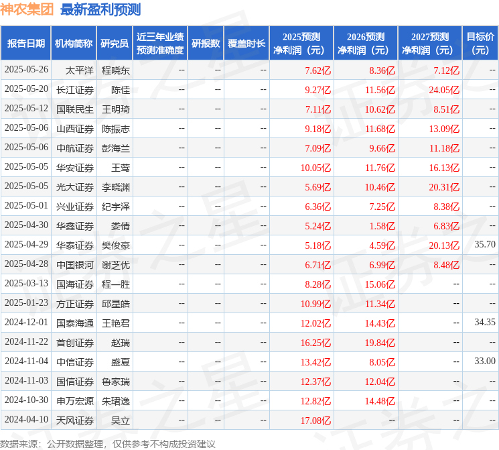Click the 国泰海通 institution cell
This screenshot has height=450, width=499.
tap(75, 323)
